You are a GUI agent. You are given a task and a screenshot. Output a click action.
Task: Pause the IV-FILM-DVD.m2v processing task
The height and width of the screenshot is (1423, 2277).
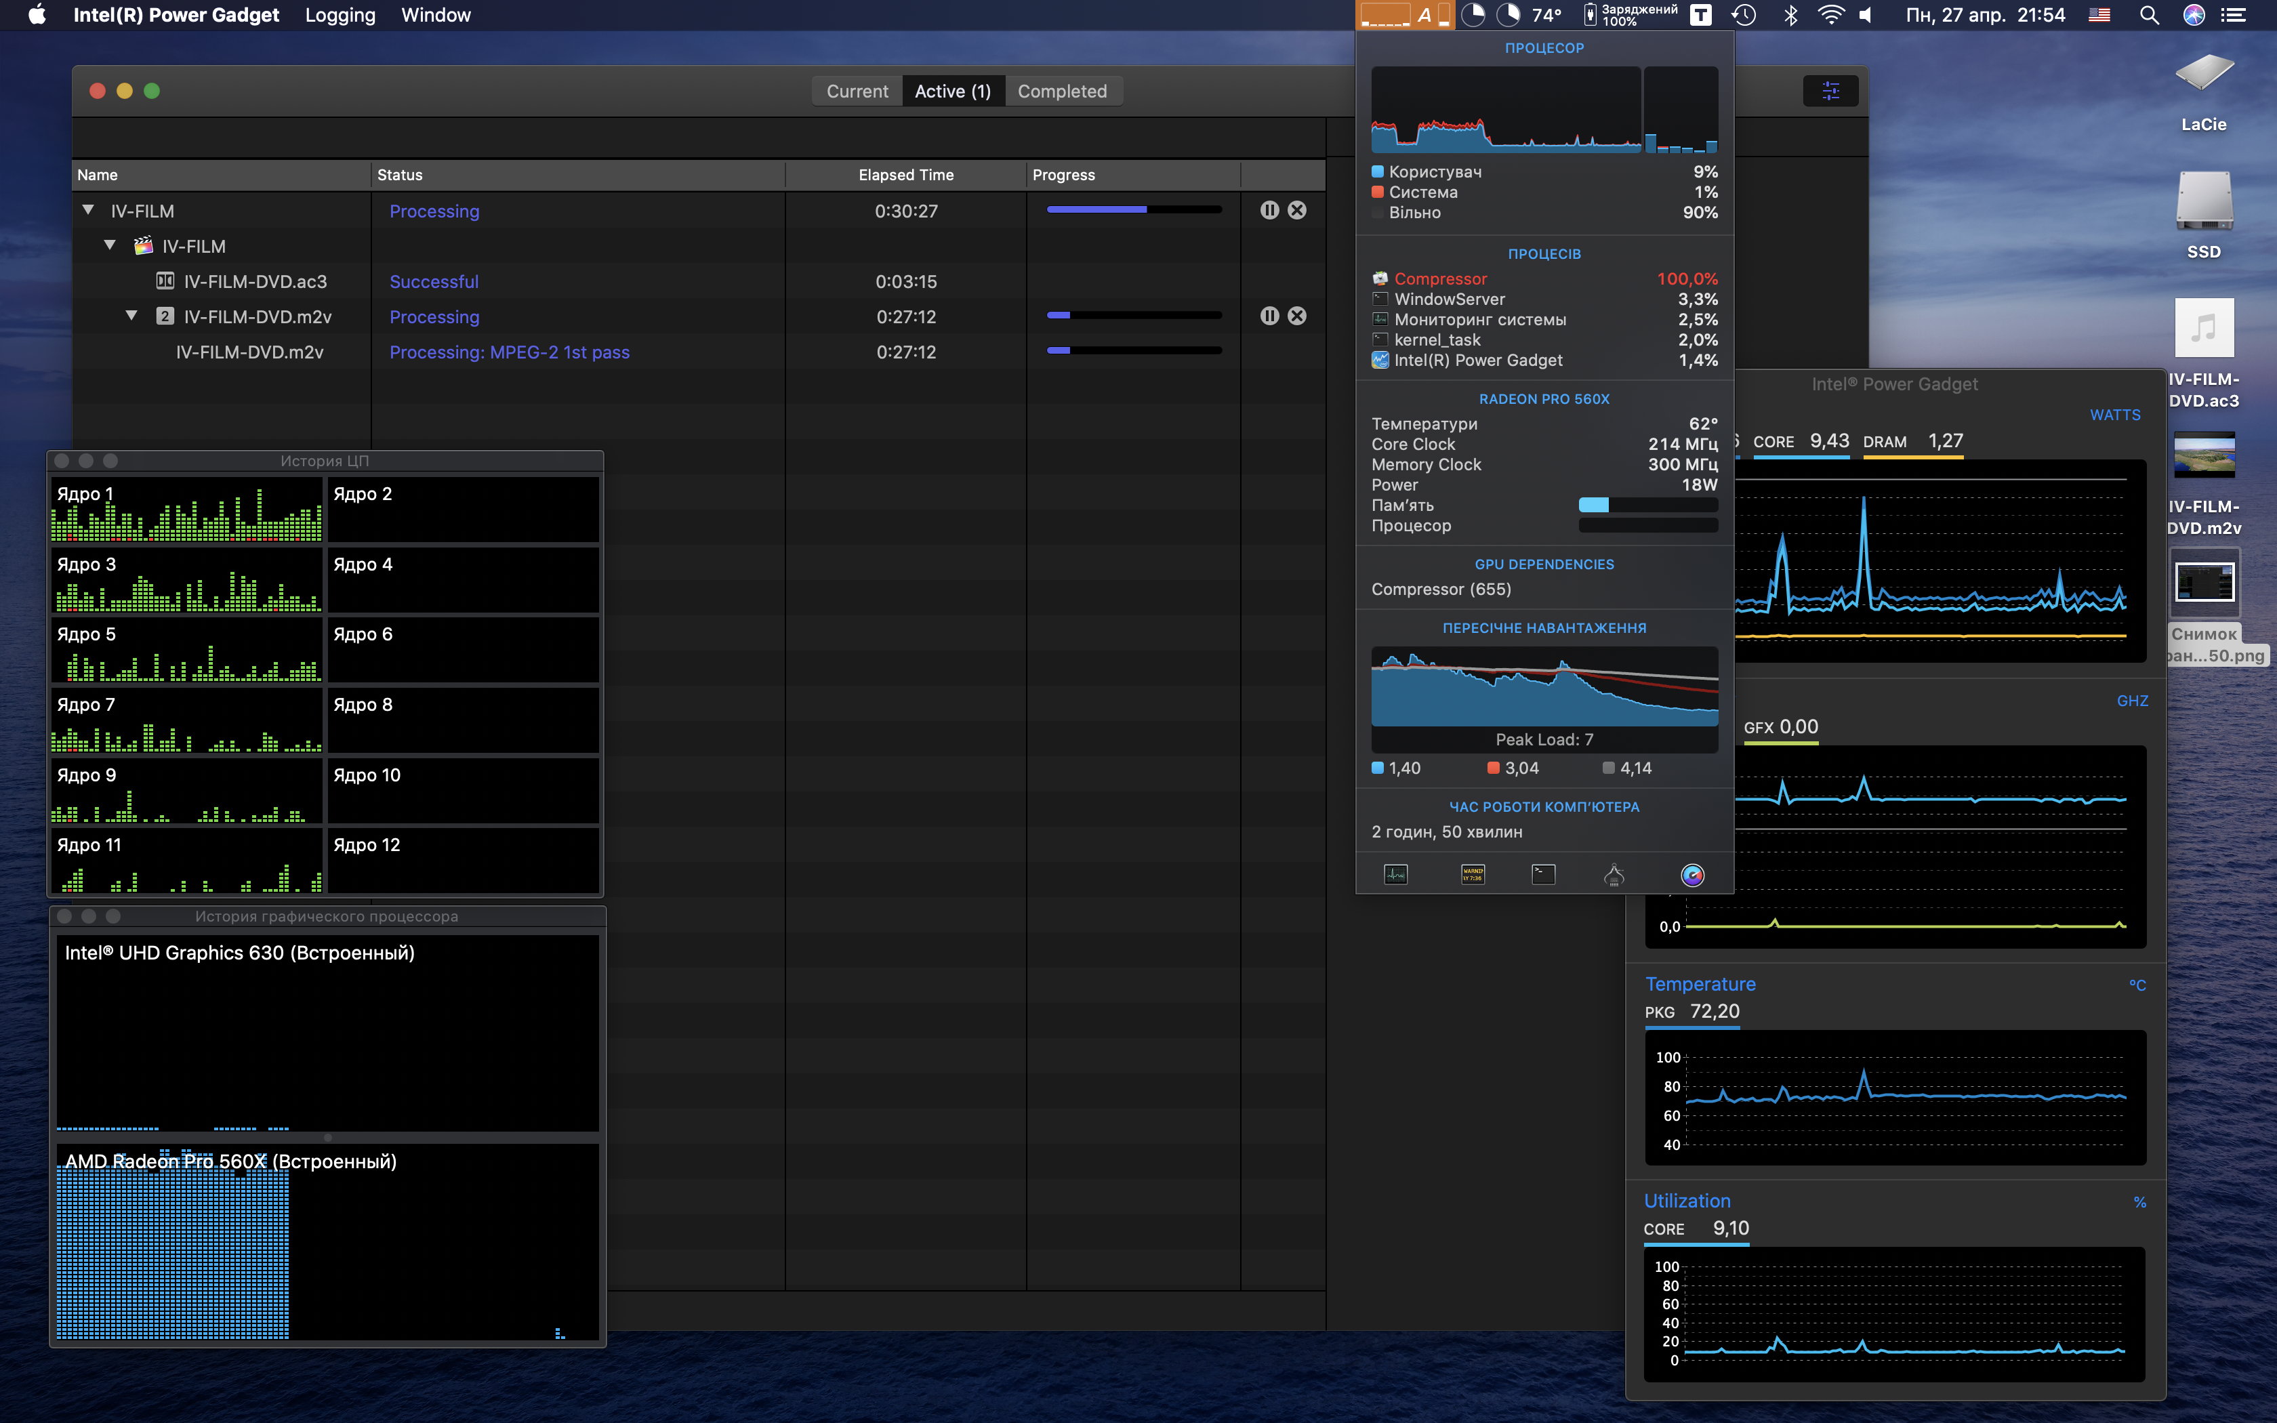1269,316
